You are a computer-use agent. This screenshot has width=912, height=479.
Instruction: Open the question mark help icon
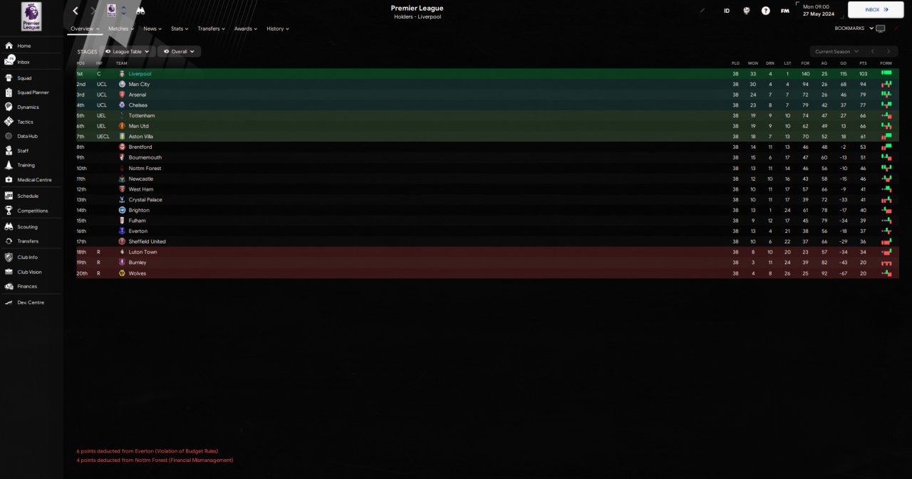tap(765, 11)
